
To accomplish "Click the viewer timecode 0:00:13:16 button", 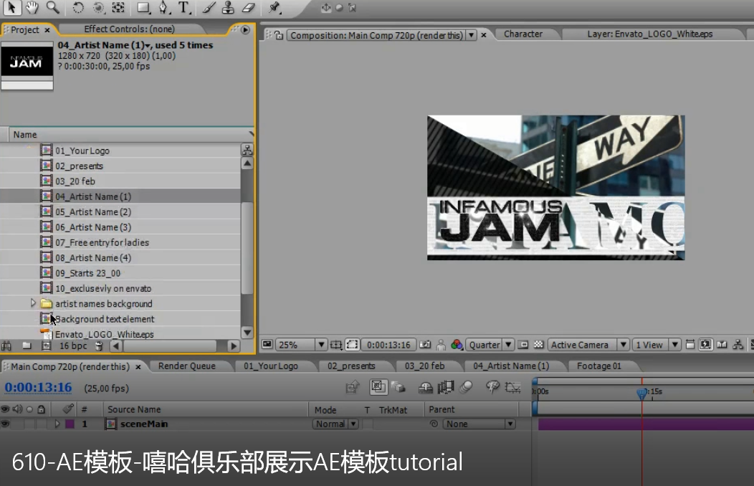I will [x=388, y=345].
